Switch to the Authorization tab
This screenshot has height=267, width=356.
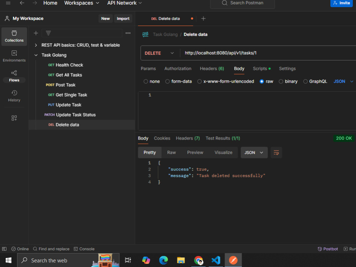tap(178, 69)
